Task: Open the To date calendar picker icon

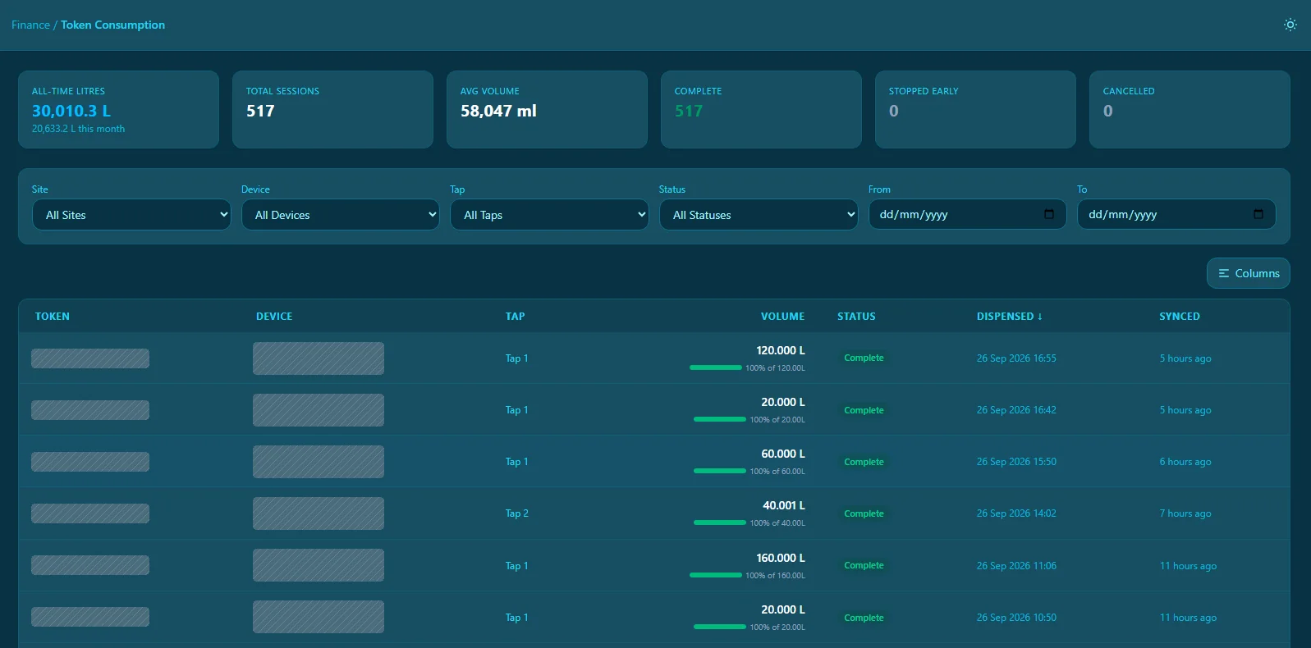Action: tap(1258, 214)
